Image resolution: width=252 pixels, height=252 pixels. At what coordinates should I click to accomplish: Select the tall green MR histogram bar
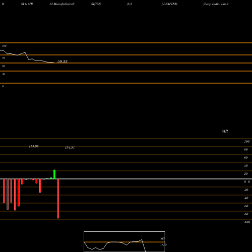[x=54, y=174]
